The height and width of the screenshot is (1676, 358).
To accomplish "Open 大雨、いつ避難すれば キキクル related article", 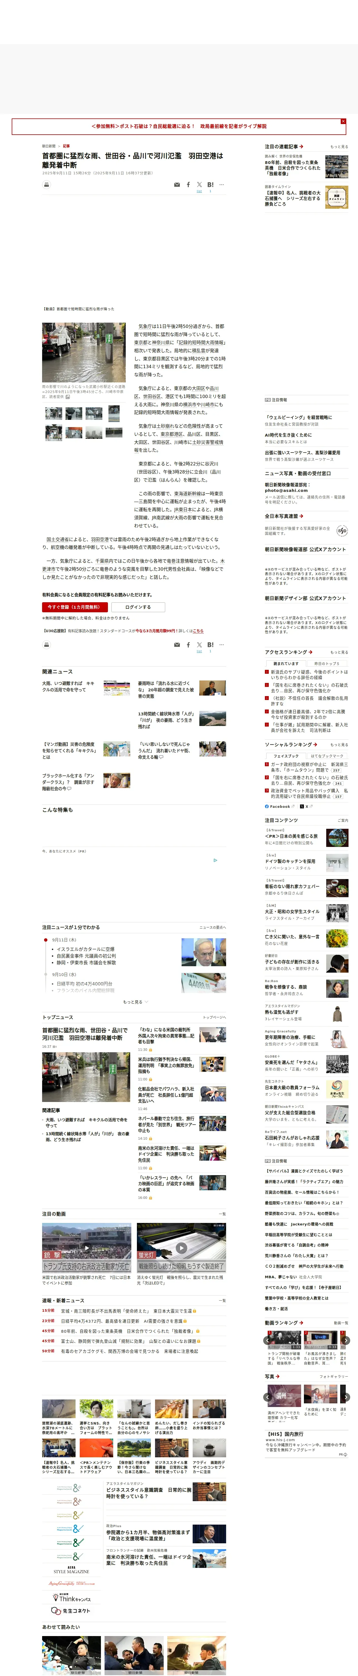I will 68,686.
